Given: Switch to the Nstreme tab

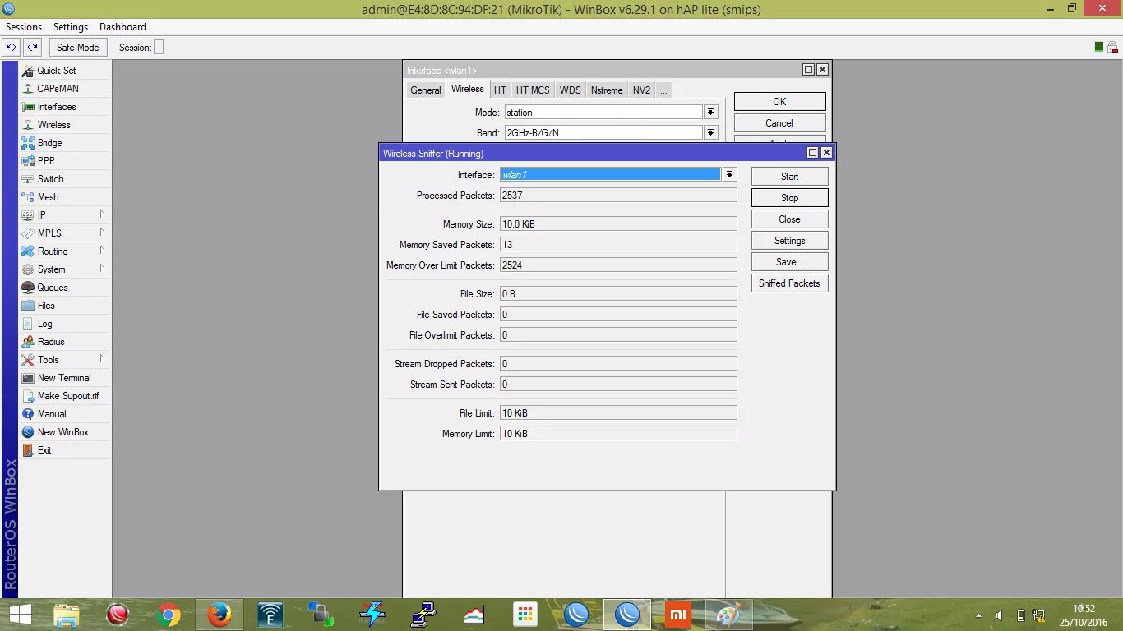Looking at the screenshot, I should 607,90.
